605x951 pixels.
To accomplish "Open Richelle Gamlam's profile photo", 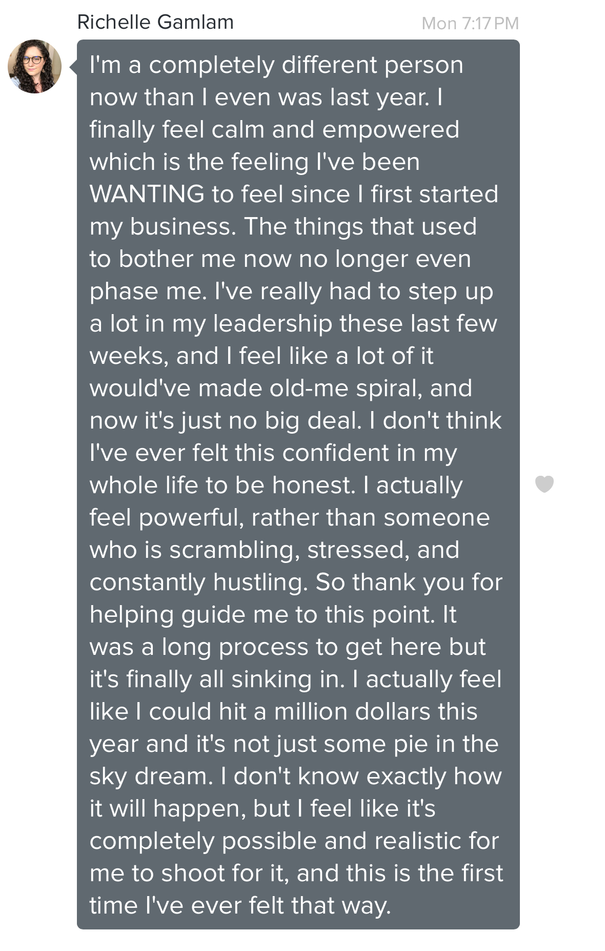I will click(x=34, y=66).
